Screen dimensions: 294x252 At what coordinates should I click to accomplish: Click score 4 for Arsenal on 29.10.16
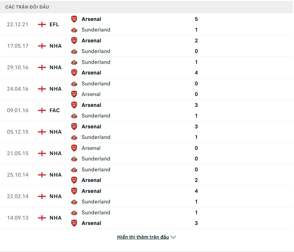tap(196, 73)
